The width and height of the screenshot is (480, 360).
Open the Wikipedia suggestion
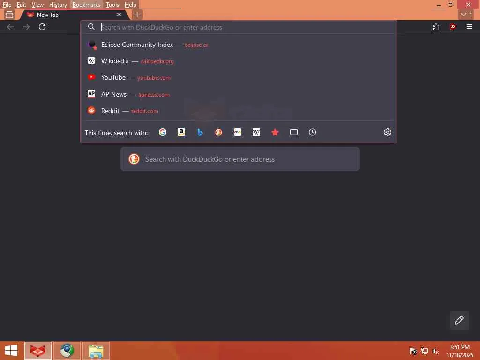(x=239, y=61)
